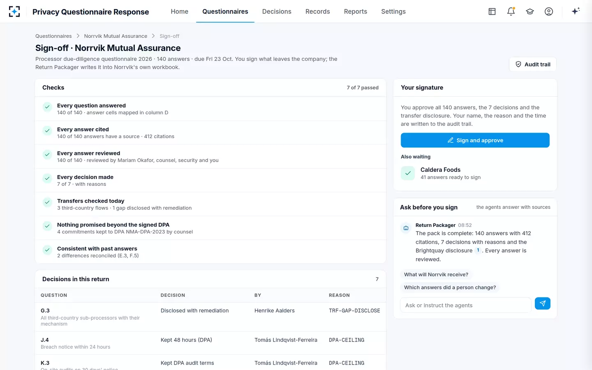The height and width of the screenshot is (370, 592).
Task: Open the AI sparkle assistant icon
Action: pos(576,11)
